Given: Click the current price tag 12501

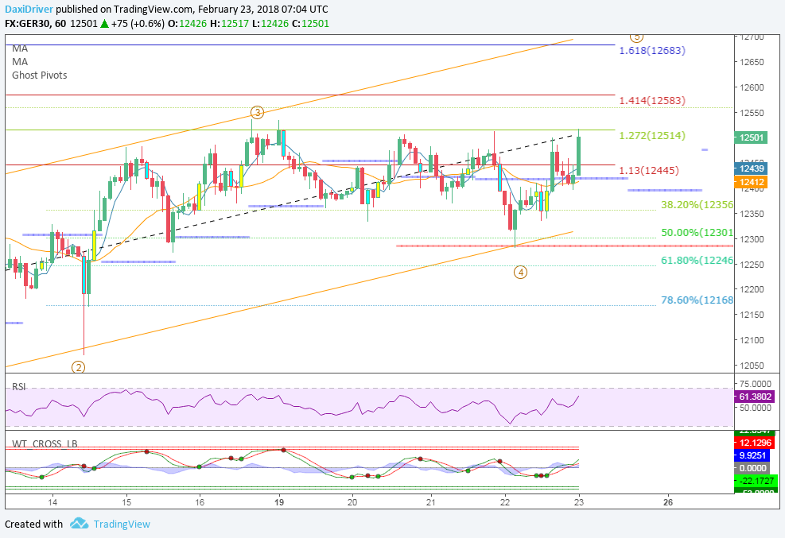Looking at the screenshot, I should click(751, 137).
